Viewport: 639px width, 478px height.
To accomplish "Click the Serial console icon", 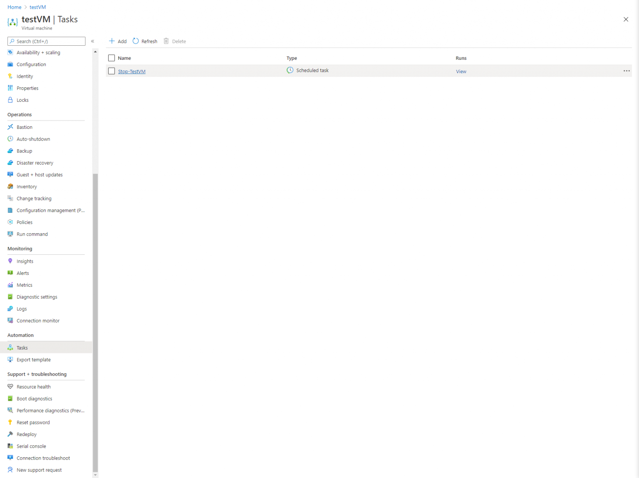I will coord(10,446).
